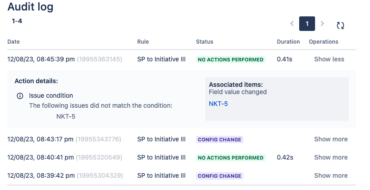Click the Issue condition info icon

(20, 96)
